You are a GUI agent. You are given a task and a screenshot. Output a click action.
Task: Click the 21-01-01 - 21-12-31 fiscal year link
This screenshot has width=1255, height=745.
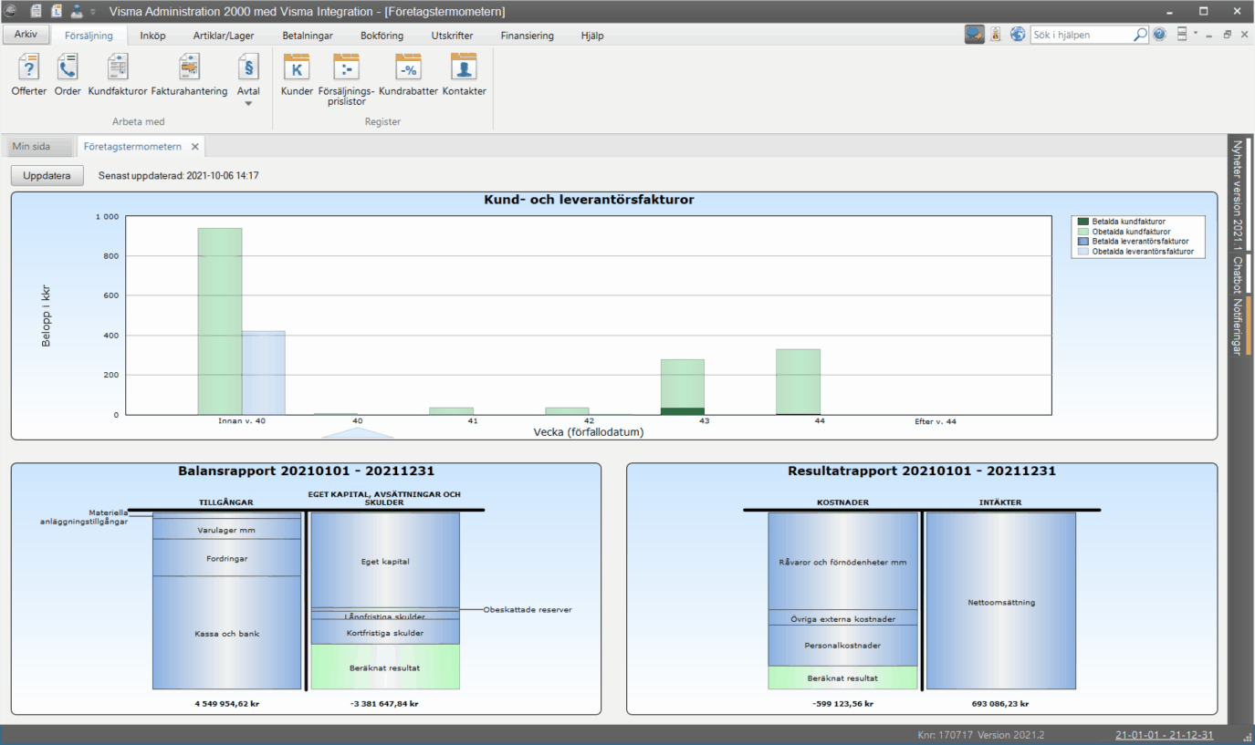[1164, 735]
